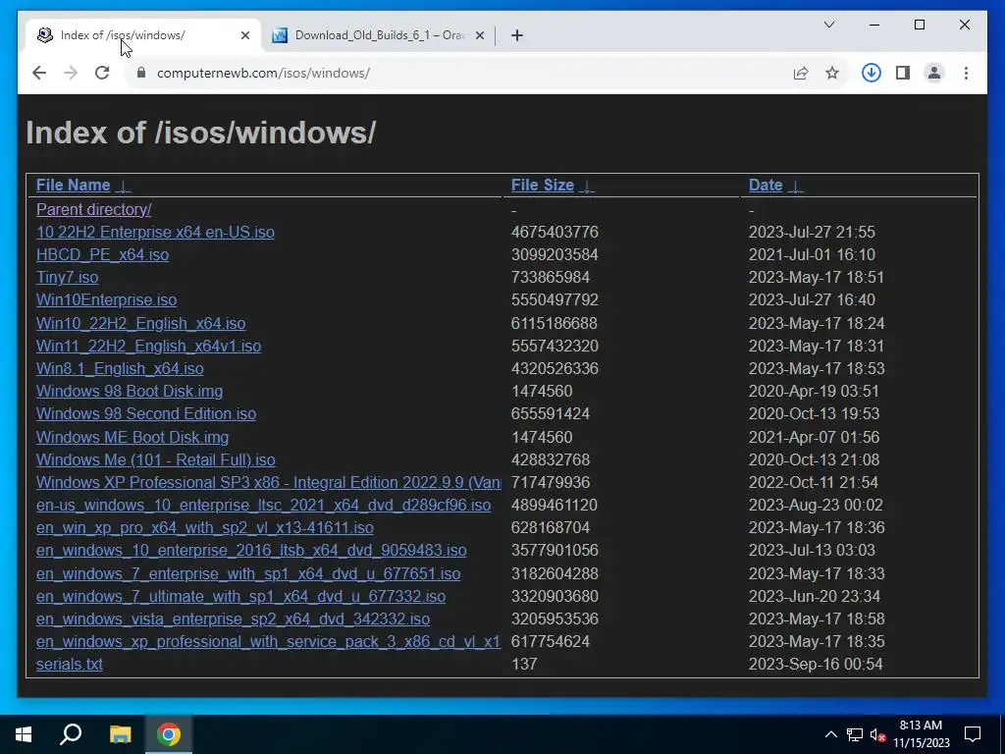Image resolution: width=1005 pixels, height=754 pixels.
Task: Download HBCD_PE_x64.iso
Action: click(x=102, y=254)
